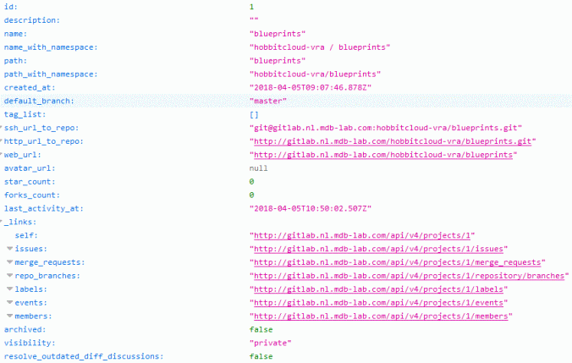Collapse the http_url_to_repo row arrow

point(3,140)
